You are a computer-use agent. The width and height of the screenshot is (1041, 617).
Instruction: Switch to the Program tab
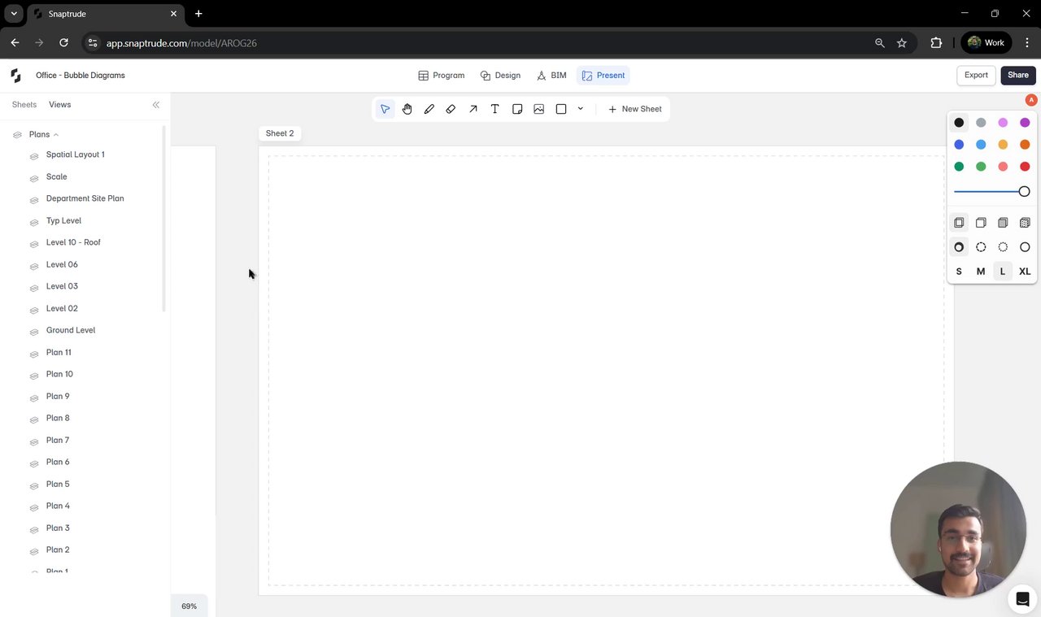click(442, 76)
